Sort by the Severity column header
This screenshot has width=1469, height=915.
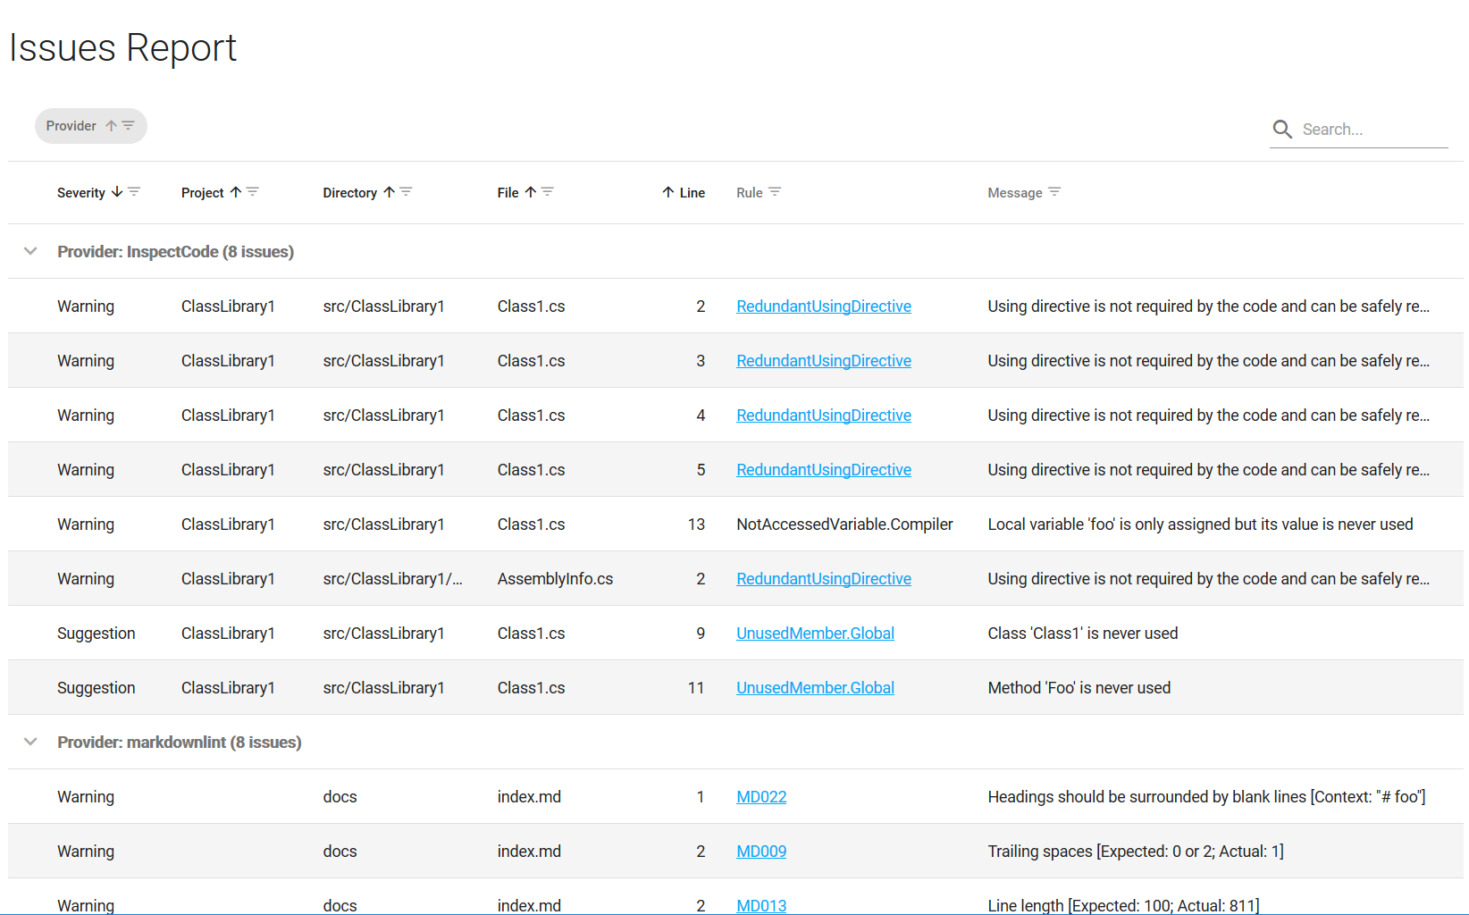tap(81, 193)
